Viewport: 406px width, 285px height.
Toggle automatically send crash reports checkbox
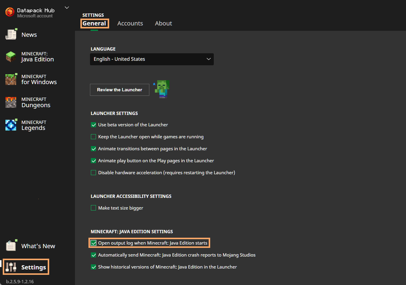point(93,255)
